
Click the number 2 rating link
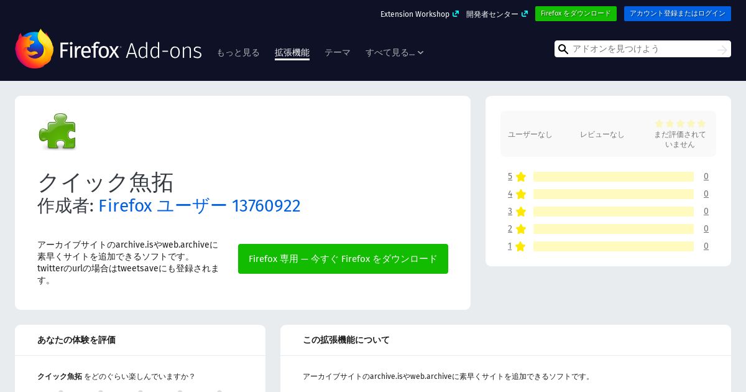[x=510, y=229]
